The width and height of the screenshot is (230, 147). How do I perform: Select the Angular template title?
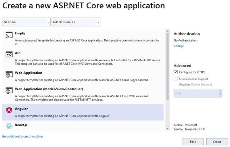click(21, 109)
